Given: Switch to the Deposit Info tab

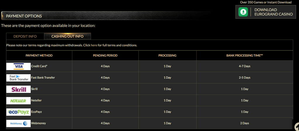Looking at the screenshot, I should pos(25,36).
